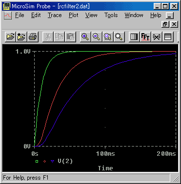This screenshot has width=181, height=184.
Task: Click the Probe document icon beside File
Action: coord(8,16)
